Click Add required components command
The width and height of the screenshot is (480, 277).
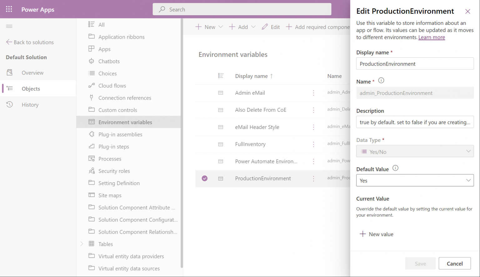(x=318, y=27)
